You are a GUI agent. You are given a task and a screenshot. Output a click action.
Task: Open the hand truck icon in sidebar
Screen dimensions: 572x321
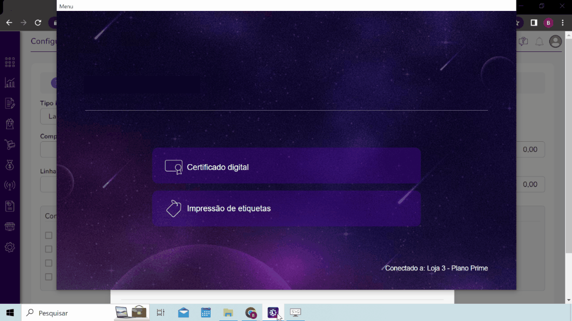[10, 144]
